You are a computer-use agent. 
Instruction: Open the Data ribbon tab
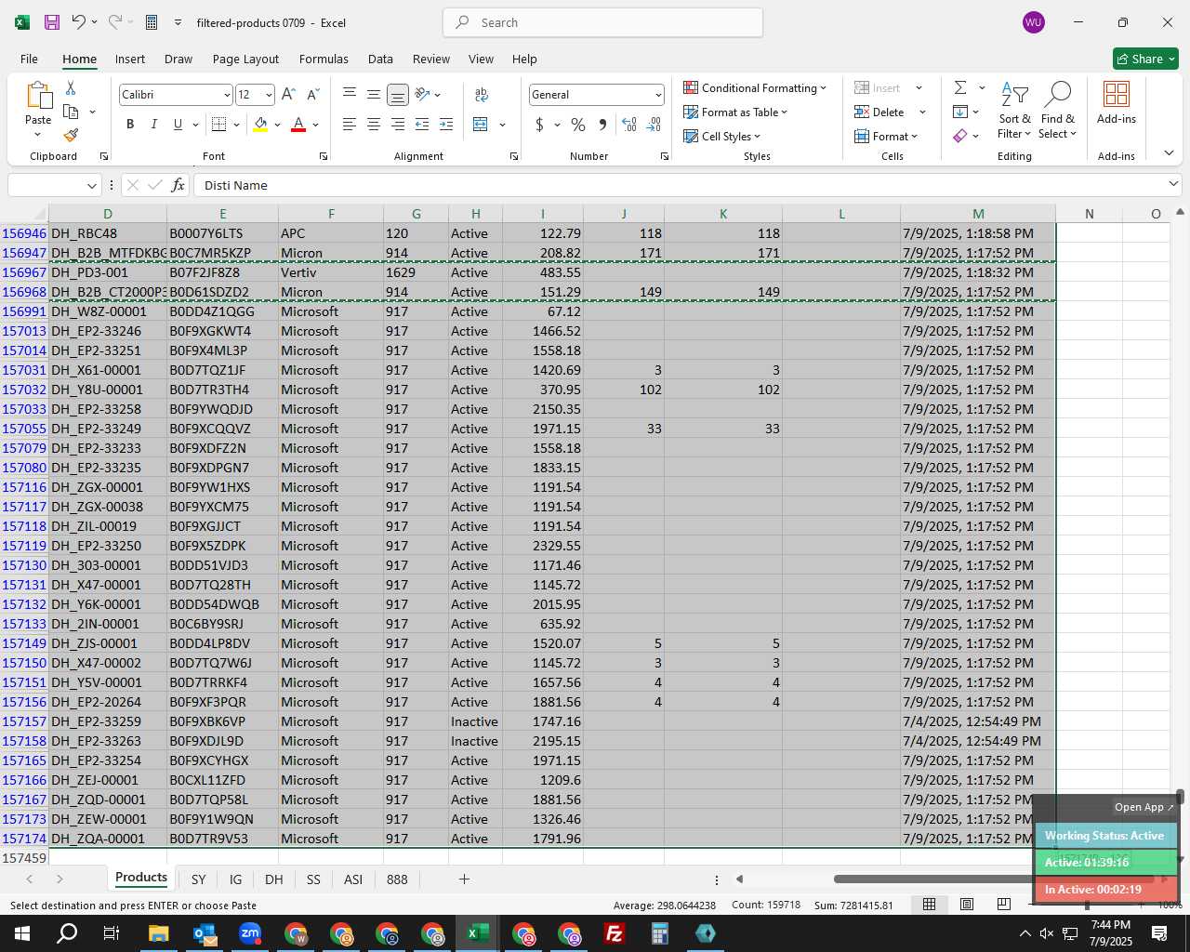pyautogui.click(x=380, y=59)
